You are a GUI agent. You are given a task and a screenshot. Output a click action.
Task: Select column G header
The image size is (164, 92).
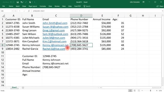pyautogui.click(x=130, y=16)
